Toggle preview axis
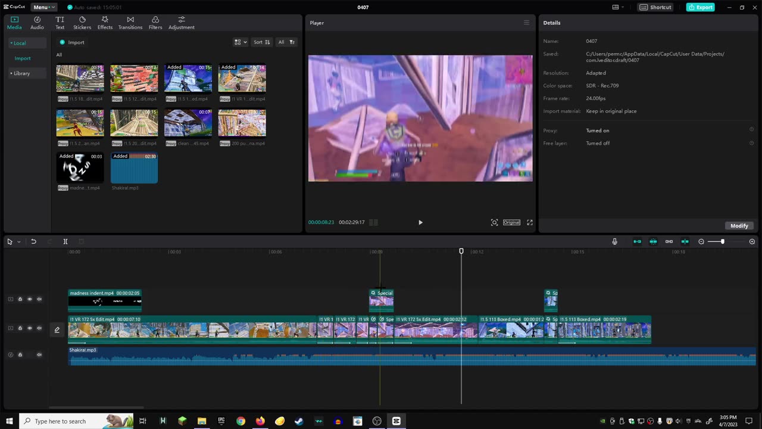762x429 pixels. pos(685,241)
